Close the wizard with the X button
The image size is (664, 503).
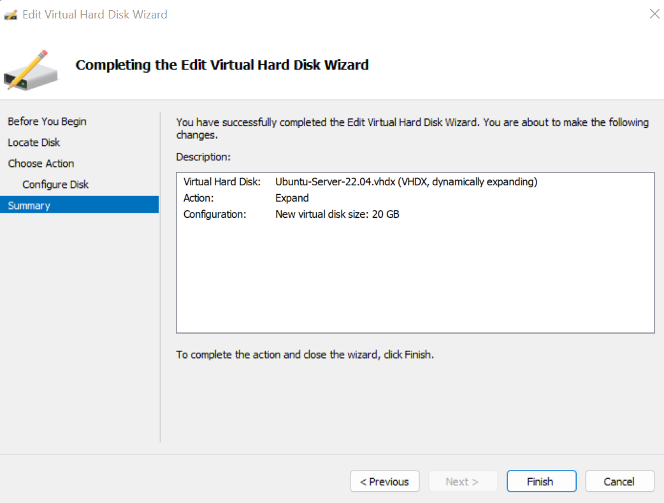click(654, 13)
